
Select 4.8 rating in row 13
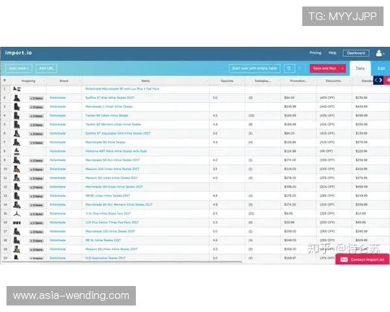click(215, 196)
